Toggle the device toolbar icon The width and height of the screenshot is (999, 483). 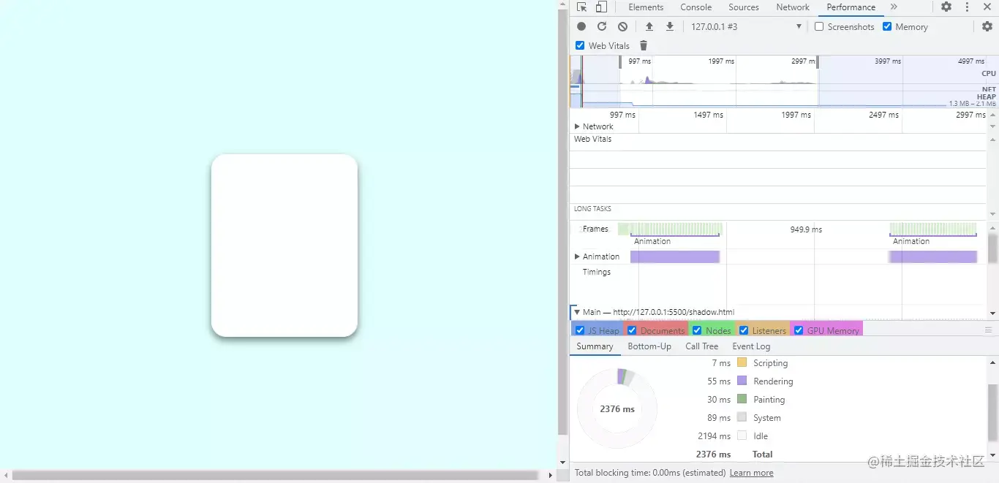click(600, 7)
